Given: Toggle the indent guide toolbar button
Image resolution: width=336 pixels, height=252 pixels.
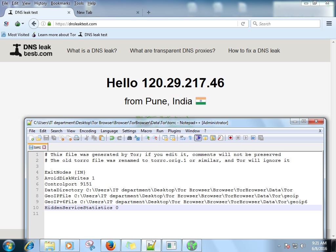Looking at the screenshot, I should [198, 138].
